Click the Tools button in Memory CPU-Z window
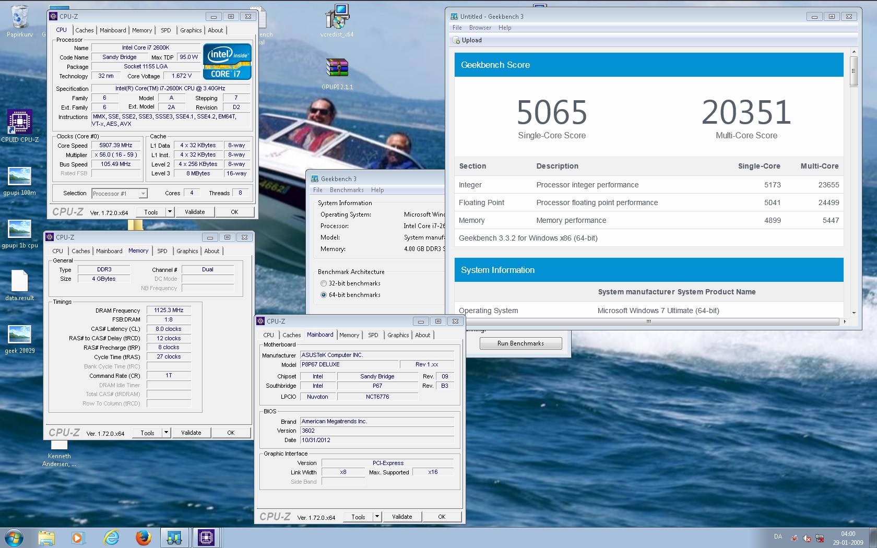 tap(147, 433)
